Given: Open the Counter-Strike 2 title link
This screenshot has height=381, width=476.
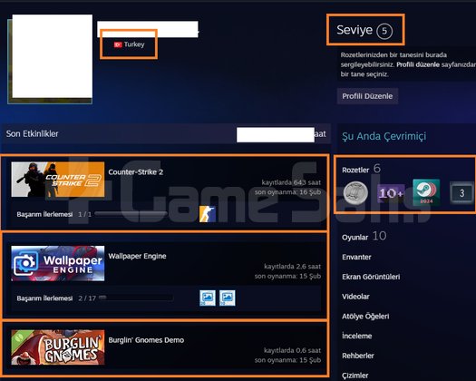Looking at the screenshot, I should coord(136,172).
